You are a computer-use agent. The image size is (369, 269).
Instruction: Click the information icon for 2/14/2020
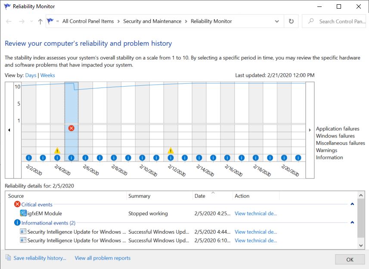199,158
